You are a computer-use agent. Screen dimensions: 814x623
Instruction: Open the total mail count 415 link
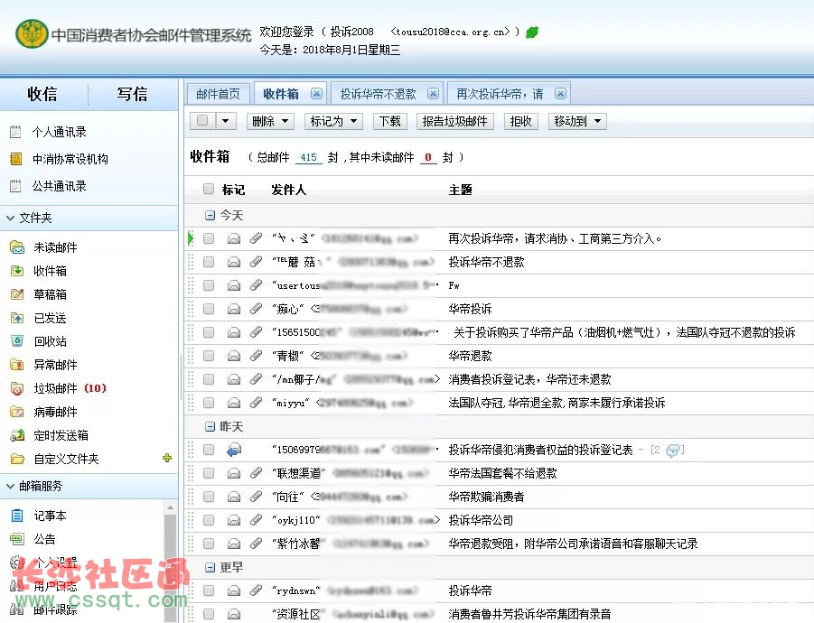click(x=308, y=157)
